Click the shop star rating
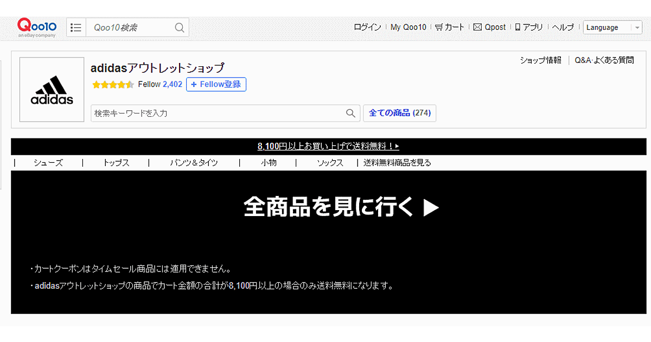Viewport: 651px width, 342px height. [113, 85]
